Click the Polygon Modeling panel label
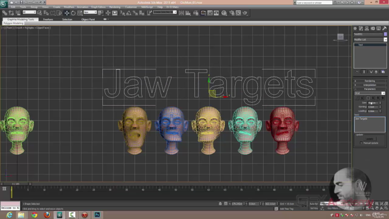The height and width of the screenshot is (219, 389). pos(13,23)
